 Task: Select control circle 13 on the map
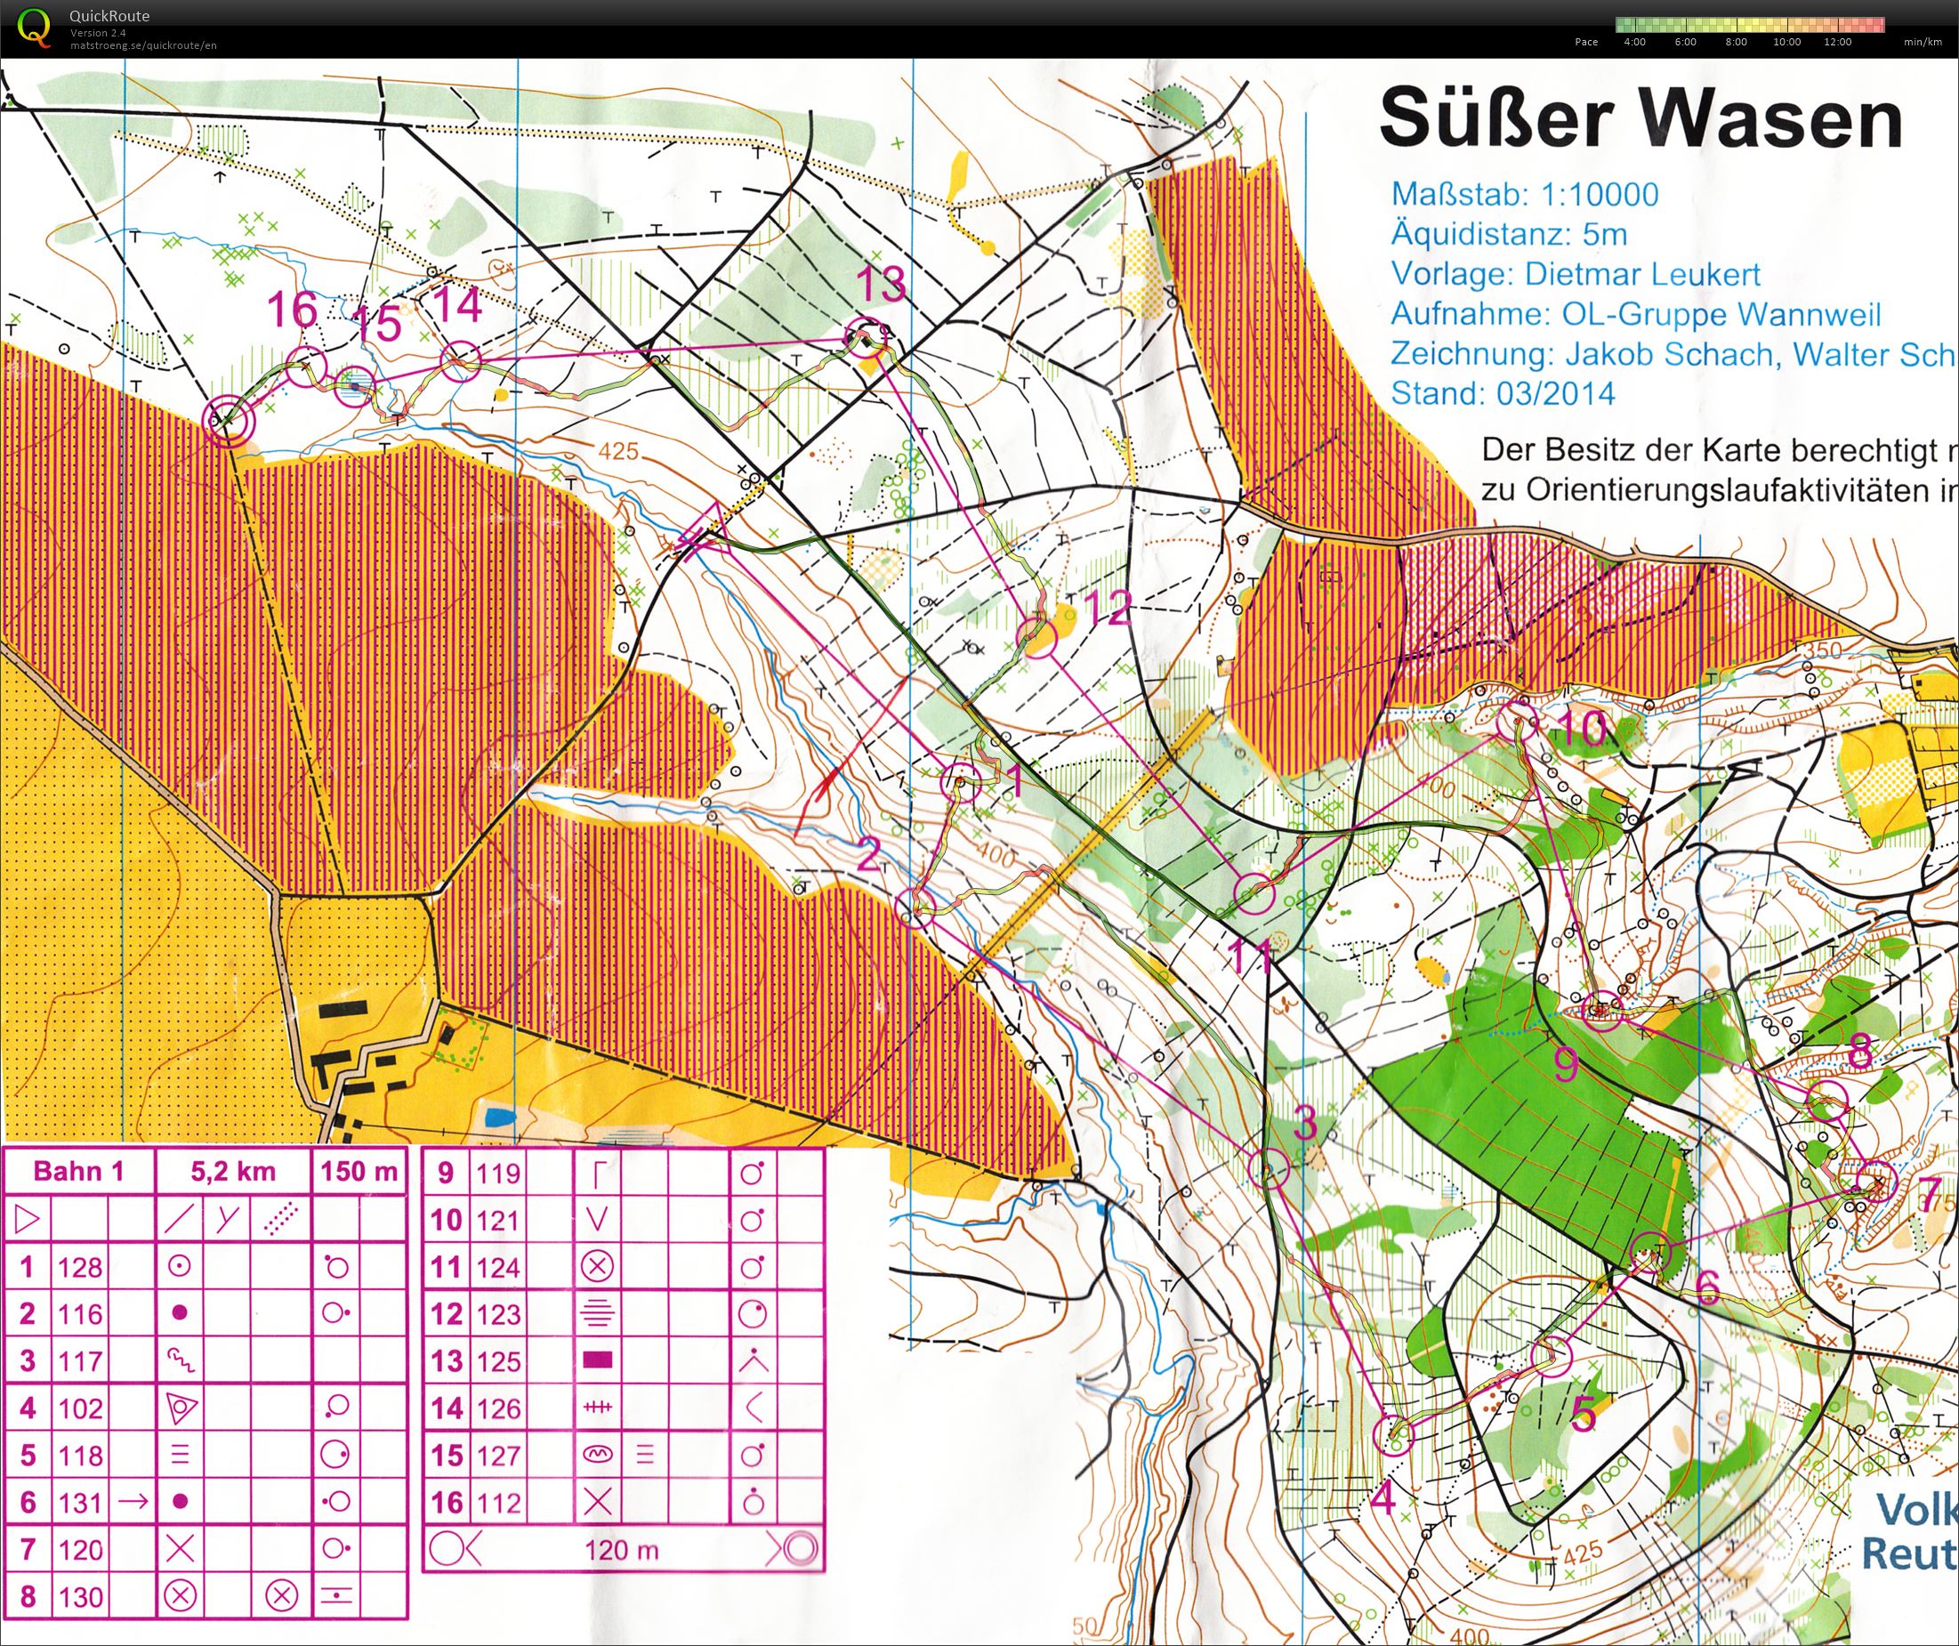866,340
